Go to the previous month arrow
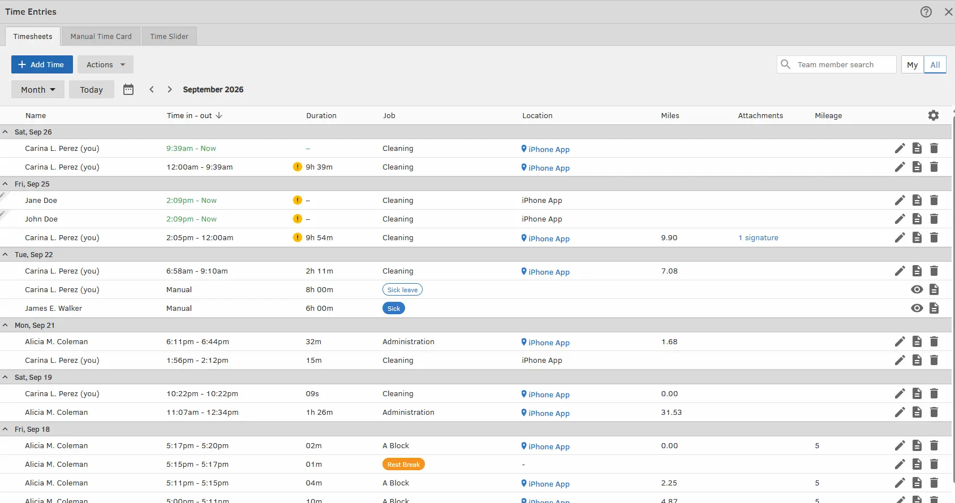955x503 pixels. 152,89
